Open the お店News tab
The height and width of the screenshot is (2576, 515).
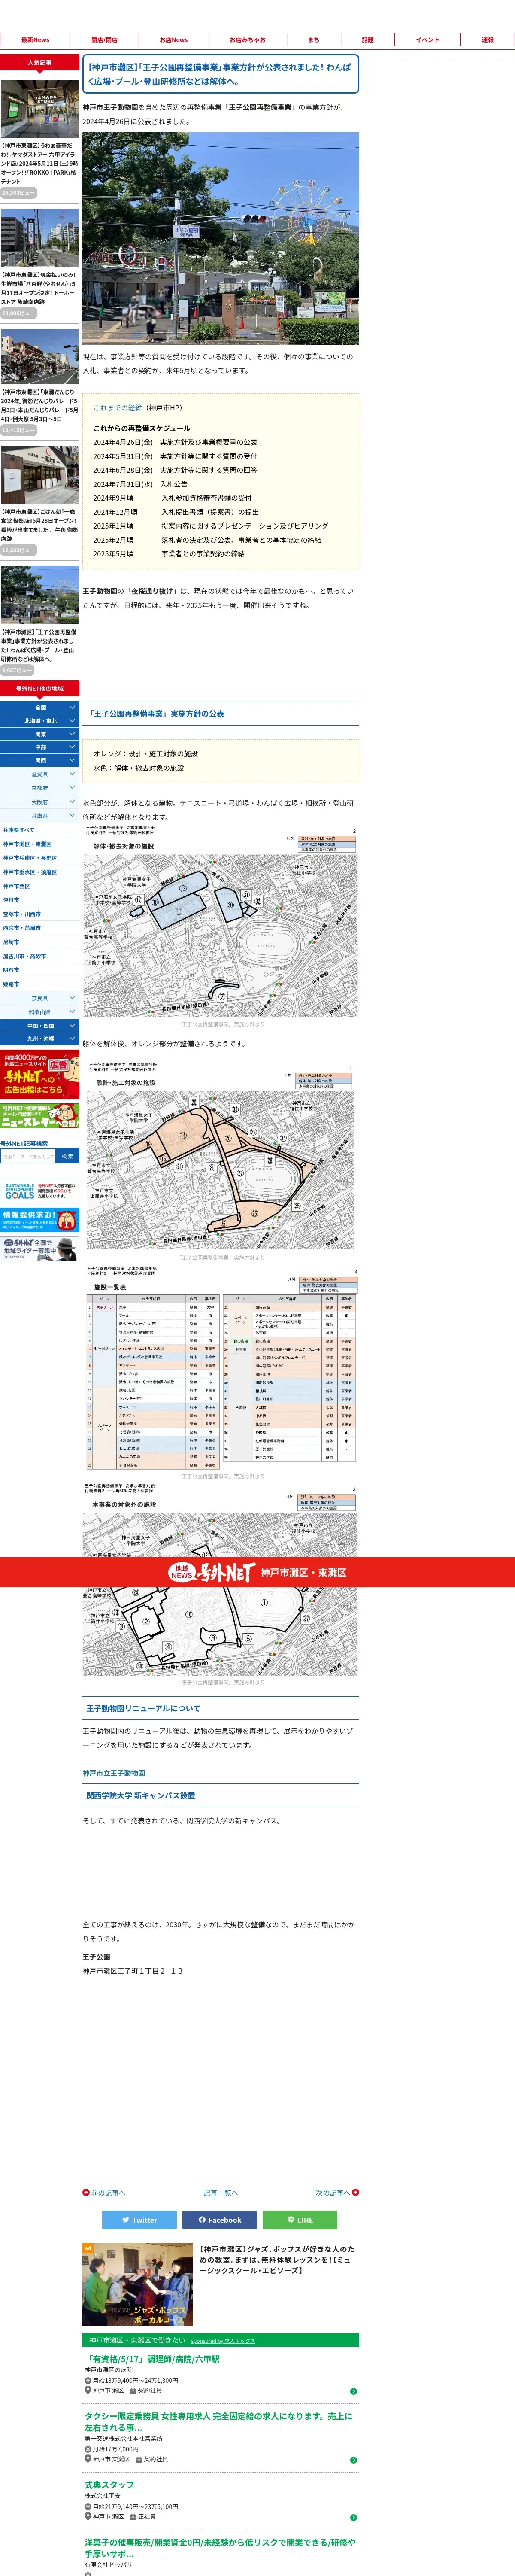tap(174, 40)
